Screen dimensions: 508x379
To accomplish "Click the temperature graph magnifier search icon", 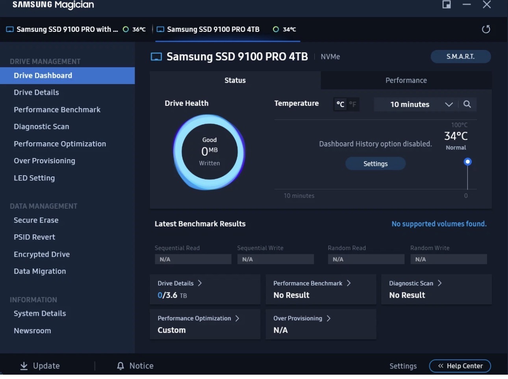I will click(467, 104).
